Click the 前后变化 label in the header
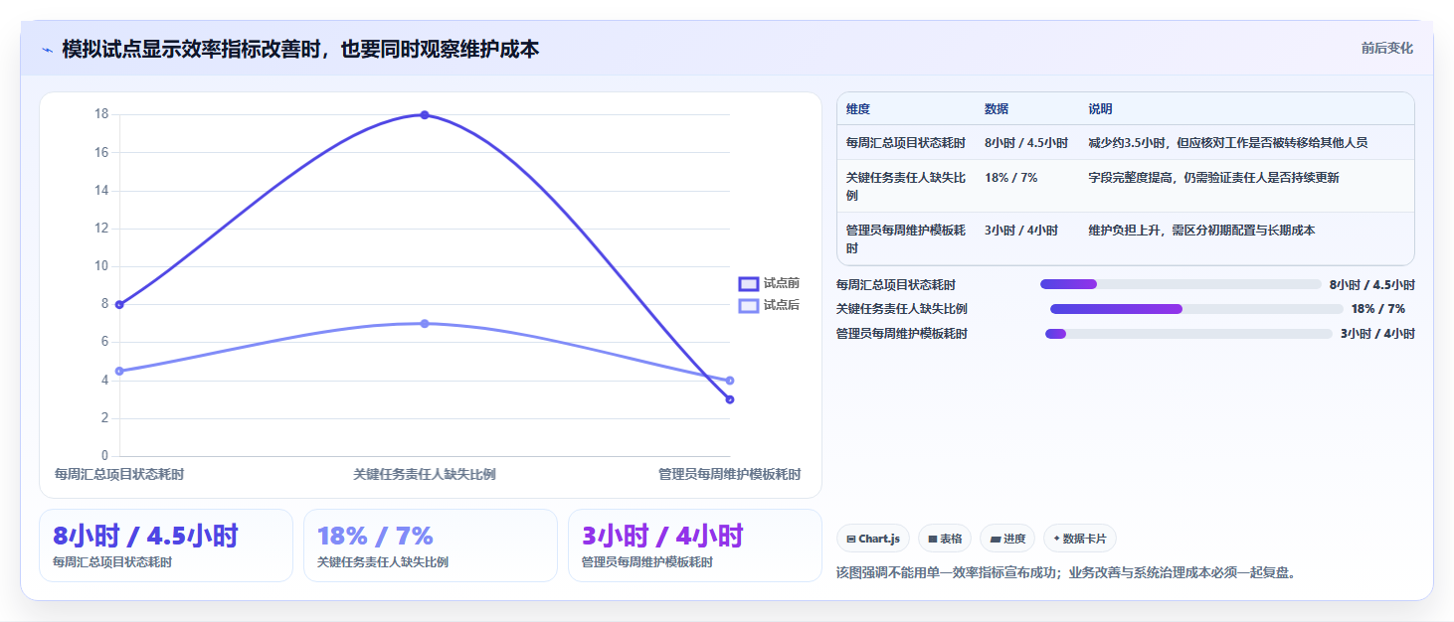 tap(1386, 48)
